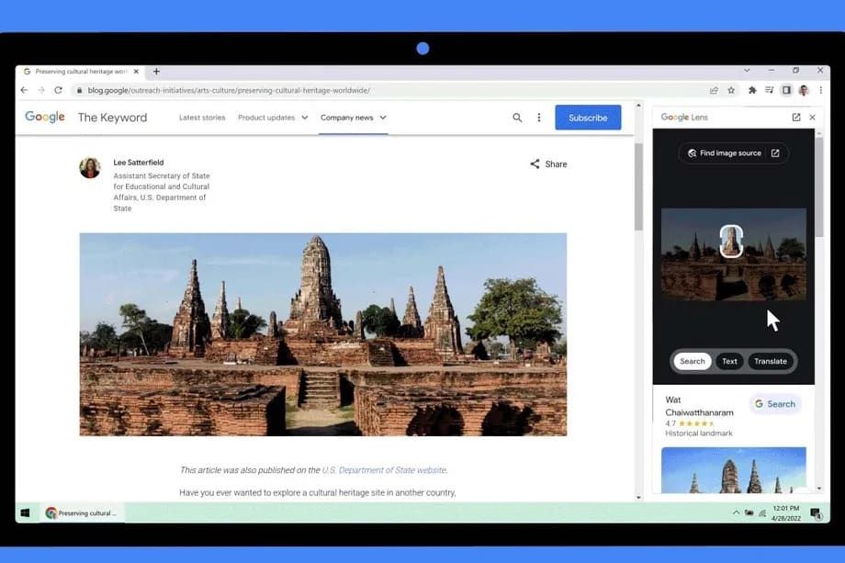Select the Search pill in Google Lens

point(692,361)
